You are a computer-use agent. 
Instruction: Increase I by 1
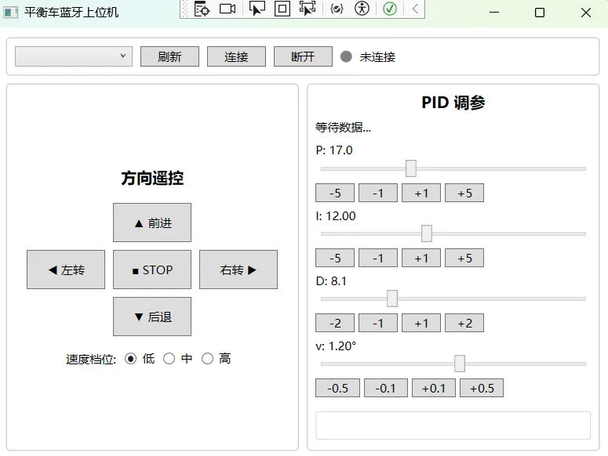click(421, 258)
